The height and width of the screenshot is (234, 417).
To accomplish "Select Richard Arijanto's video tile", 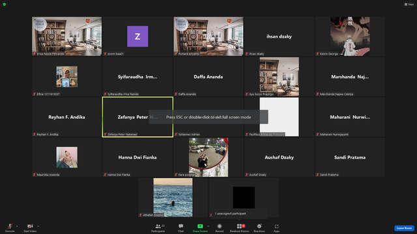I will [208, 36].
